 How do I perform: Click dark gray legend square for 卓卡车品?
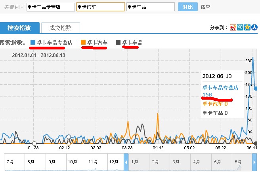click(x=118, y=42)
